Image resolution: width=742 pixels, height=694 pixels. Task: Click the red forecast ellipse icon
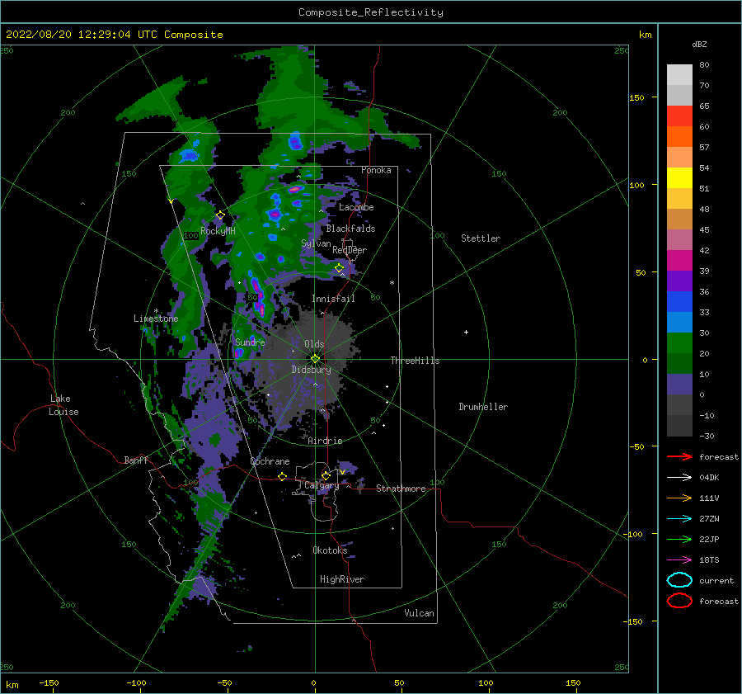click(679, 601)
